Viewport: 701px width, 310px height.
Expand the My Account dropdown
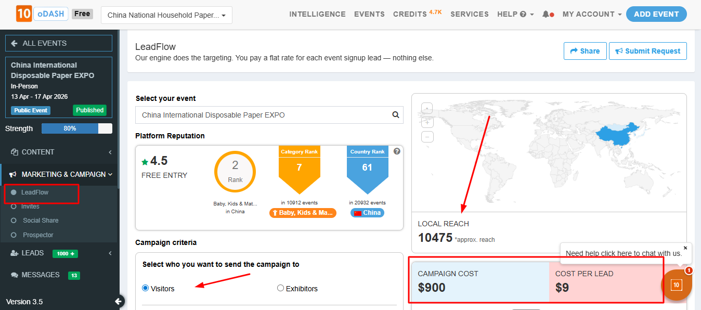pos(592,15)
